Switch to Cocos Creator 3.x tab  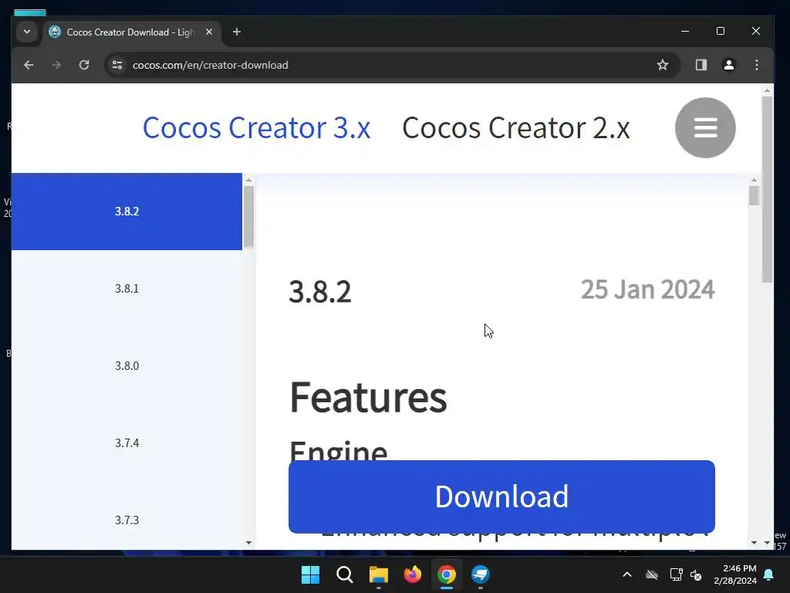256,127
